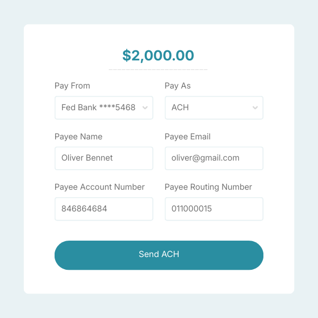Click empty white area below Send ACH

pyautogui.click(x=159, y=282)
